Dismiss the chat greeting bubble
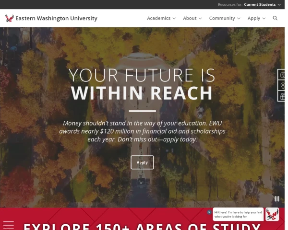This screenshot has width=288, height=230. click(x=209, y=212)
